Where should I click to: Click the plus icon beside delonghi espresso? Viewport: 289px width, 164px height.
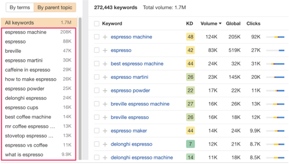[105, 144]
